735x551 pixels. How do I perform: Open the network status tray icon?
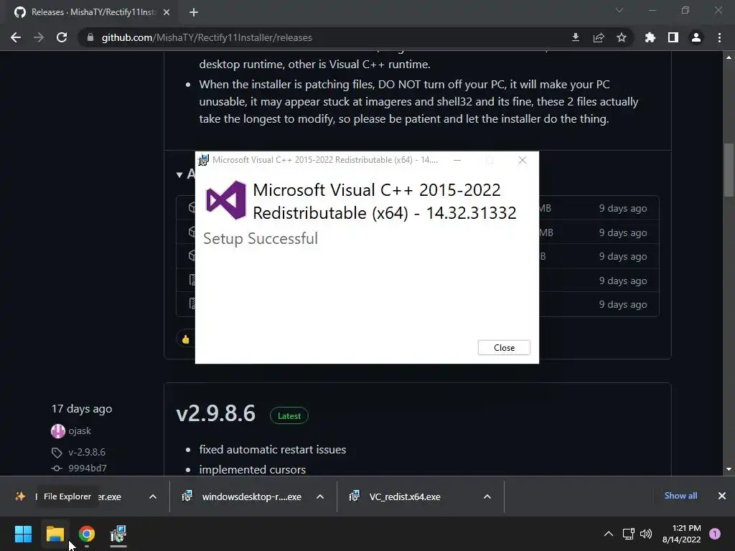pyautogui.click(x=628, y=534)
